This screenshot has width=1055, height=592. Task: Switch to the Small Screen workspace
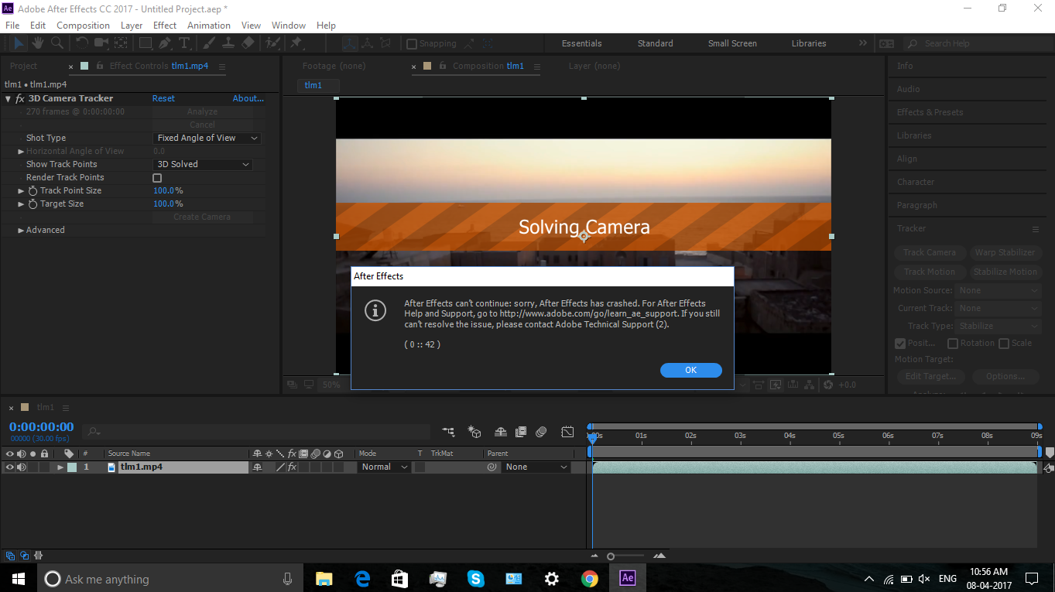click(732, 44)
